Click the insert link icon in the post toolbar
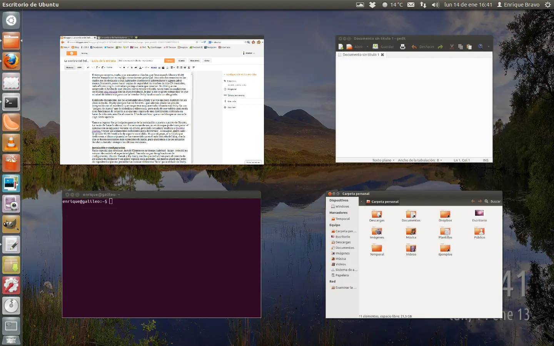 [153, 68]
